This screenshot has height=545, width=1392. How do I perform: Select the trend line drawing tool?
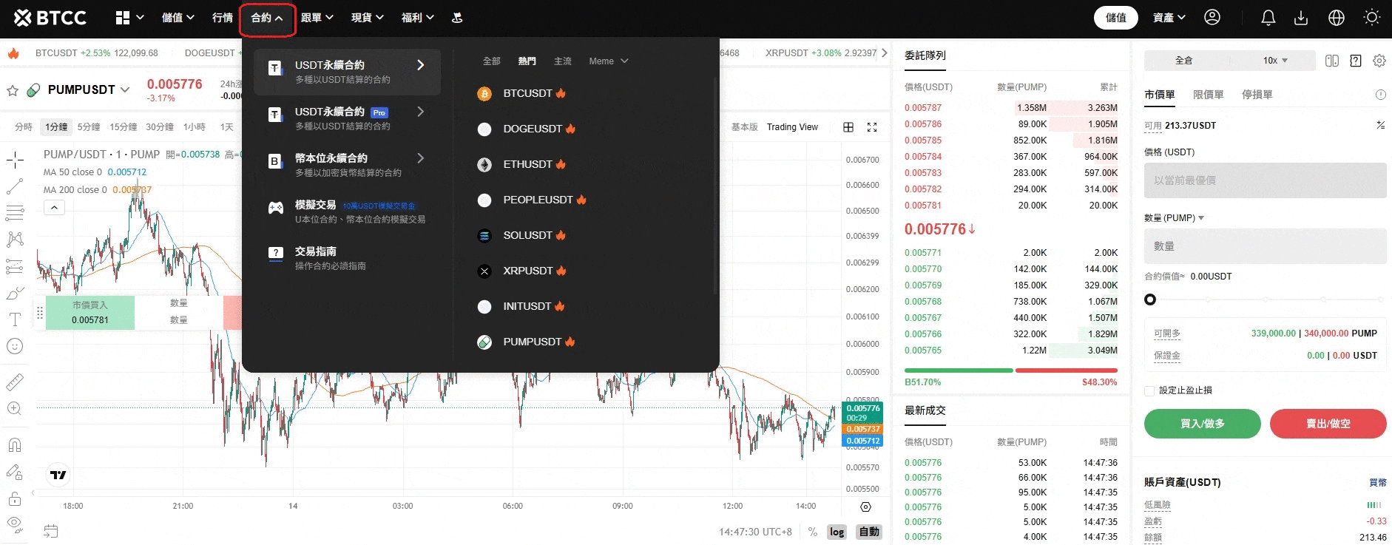pyautogui.click(x=15, y=186)
